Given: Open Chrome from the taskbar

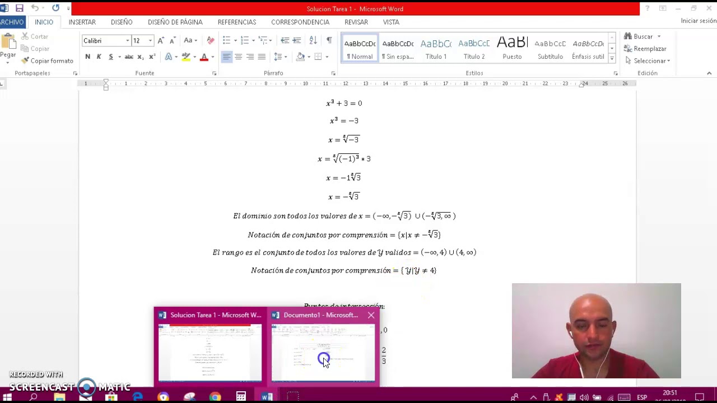Looking at the screenshot, I should click(215, 397).
